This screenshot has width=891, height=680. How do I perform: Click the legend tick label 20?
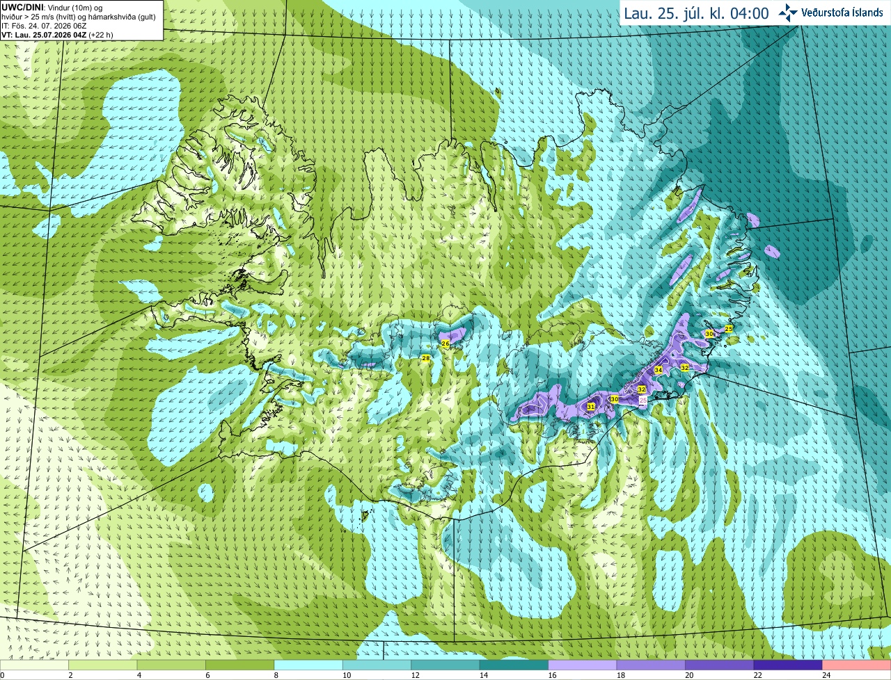(689, 675)
